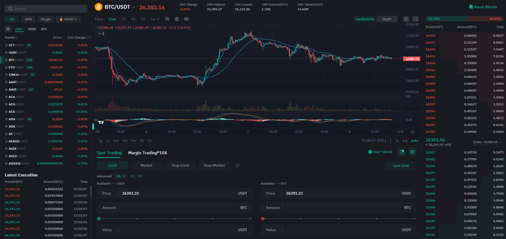Image resolution: width=506 pixels, height=239 pixels.
Task: Click the search magnifier icon
Action: [10, 9]
